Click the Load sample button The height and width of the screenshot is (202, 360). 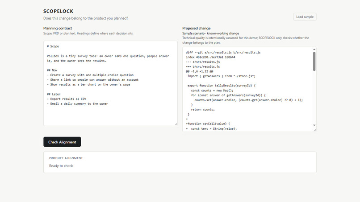pyautogui.click(x=305, y=17)
